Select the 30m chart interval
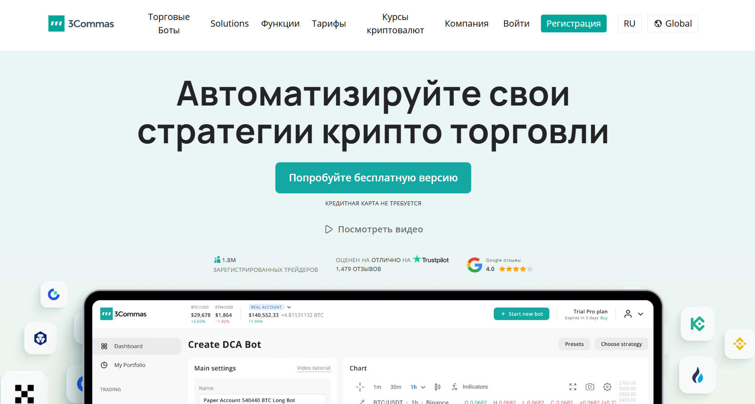This screenshot has width=755, height=404. click(396, 387)
